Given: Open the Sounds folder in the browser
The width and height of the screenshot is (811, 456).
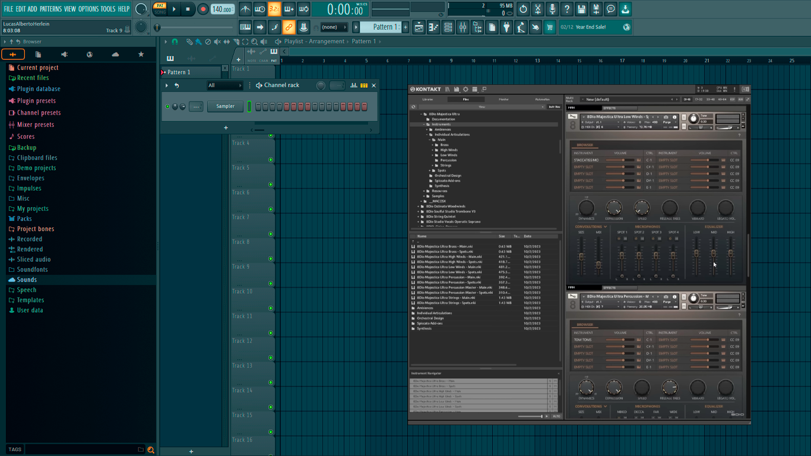Looking at the screenshot, I should [x=27, y=280].
